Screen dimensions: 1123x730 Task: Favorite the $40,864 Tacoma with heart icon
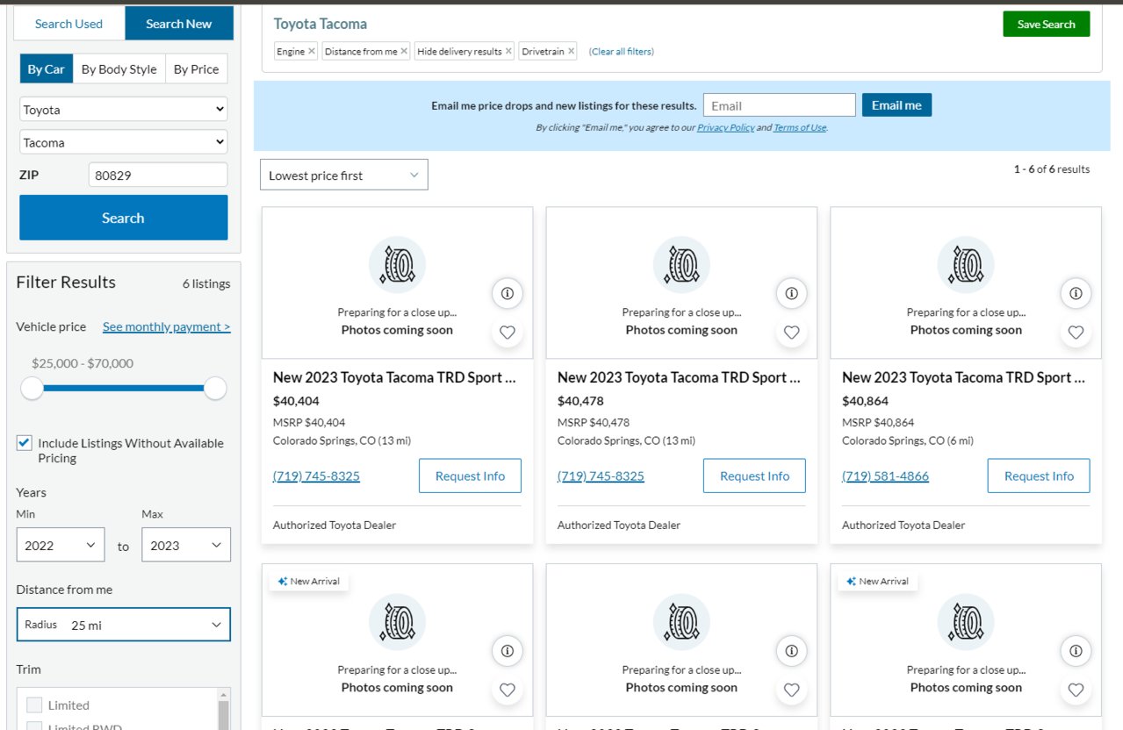(x=1076, y=333)
